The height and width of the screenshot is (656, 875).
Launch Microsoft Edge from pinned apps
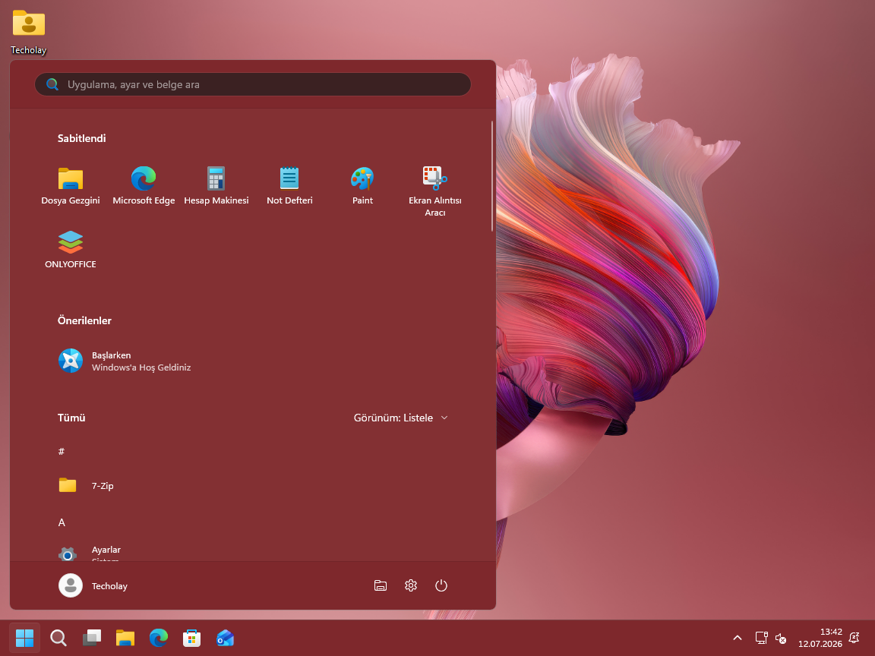pyautogui.click(x=144, y=186)
